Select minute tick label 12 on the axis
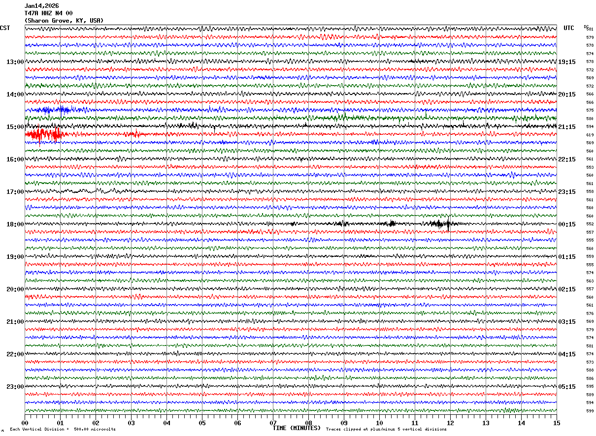This screenshot has height=436, width=596. [x=450, y=423]
